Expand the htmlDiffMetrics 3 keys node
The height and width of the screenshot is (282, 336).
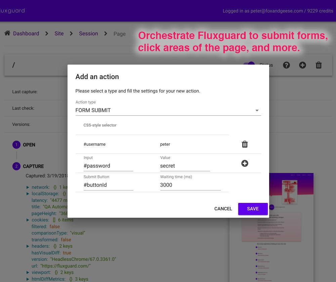28,279
